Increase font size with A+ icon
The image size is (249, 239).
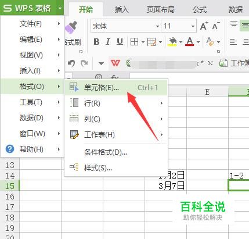pos(204,26)
